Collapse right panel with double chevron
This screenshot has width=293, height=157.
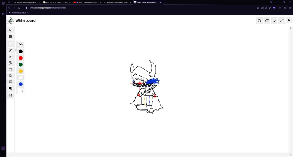pyautogui.click(x=291, y=28)
